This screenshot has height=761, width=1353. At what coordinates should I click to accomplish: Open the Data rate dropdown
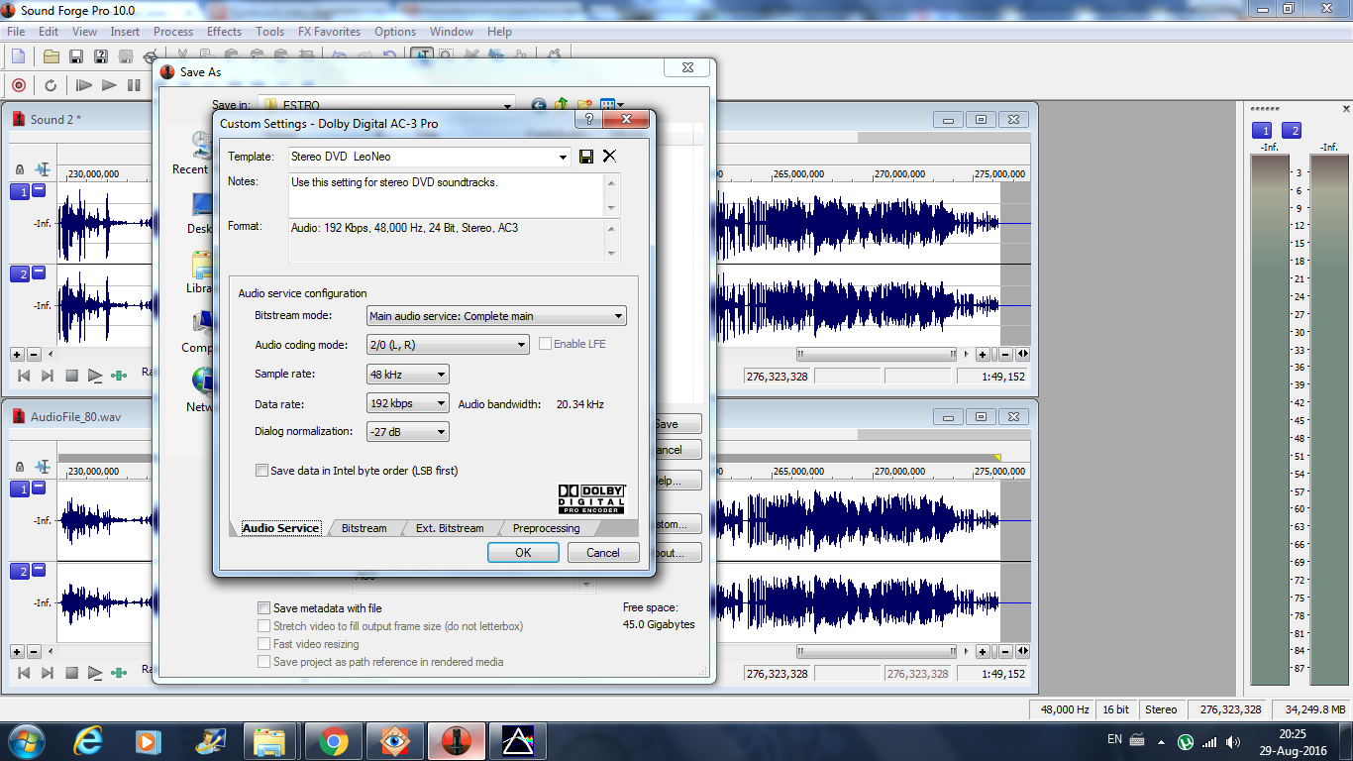[x=442, y=404]
